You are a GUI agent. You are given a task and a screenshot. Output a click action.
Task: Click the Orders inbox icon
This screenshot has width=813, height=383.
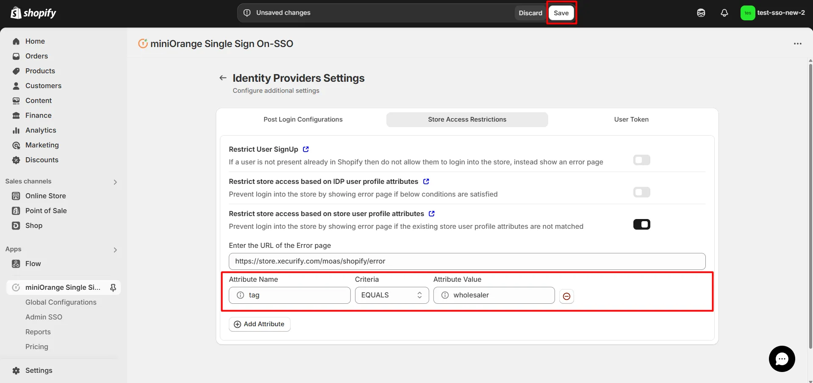16,56
